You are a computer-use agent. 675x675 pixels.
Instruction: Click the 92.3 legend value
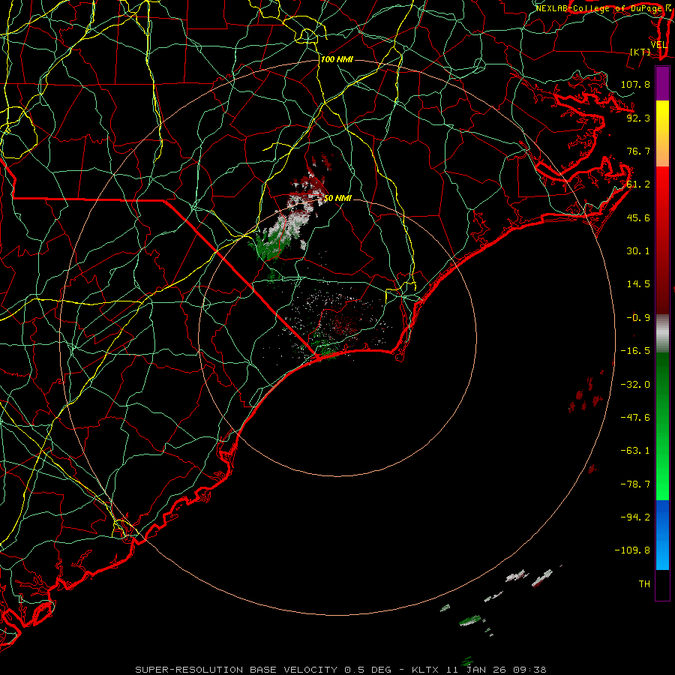[638, 118]
